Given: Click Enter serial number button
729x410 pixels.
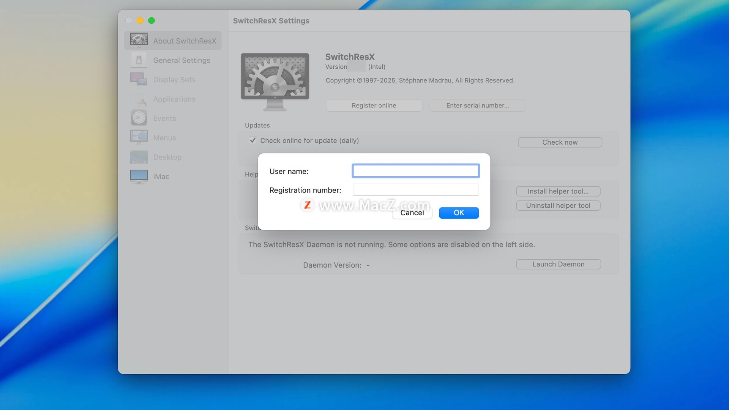Looking at the screenshot, I should pos(478,106).
